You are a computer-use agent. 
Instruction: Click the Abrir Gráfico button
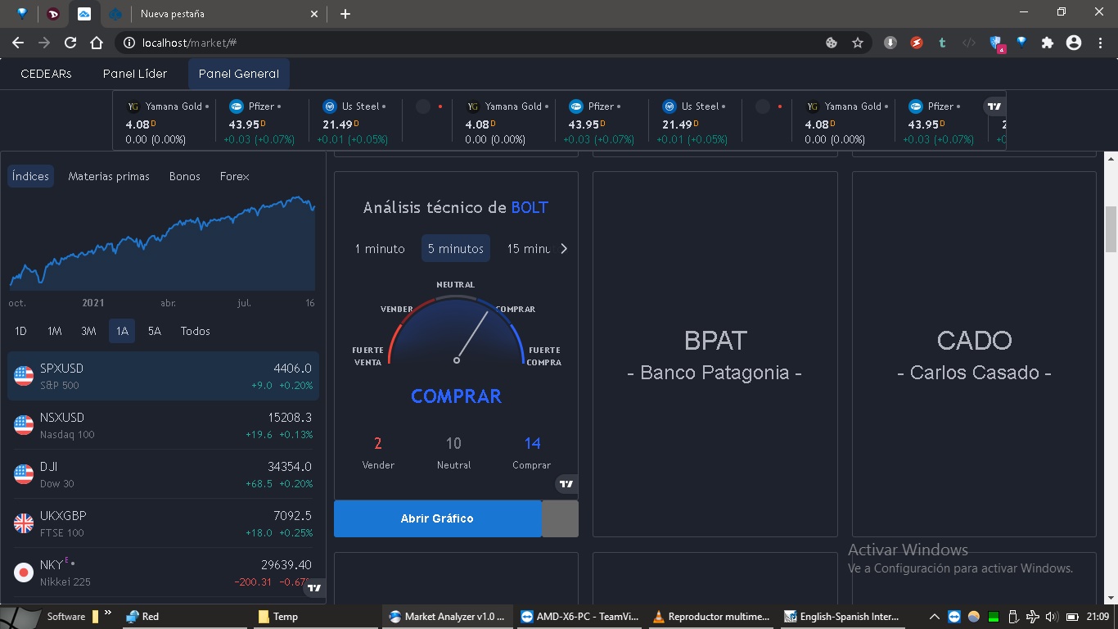point(437,518)
